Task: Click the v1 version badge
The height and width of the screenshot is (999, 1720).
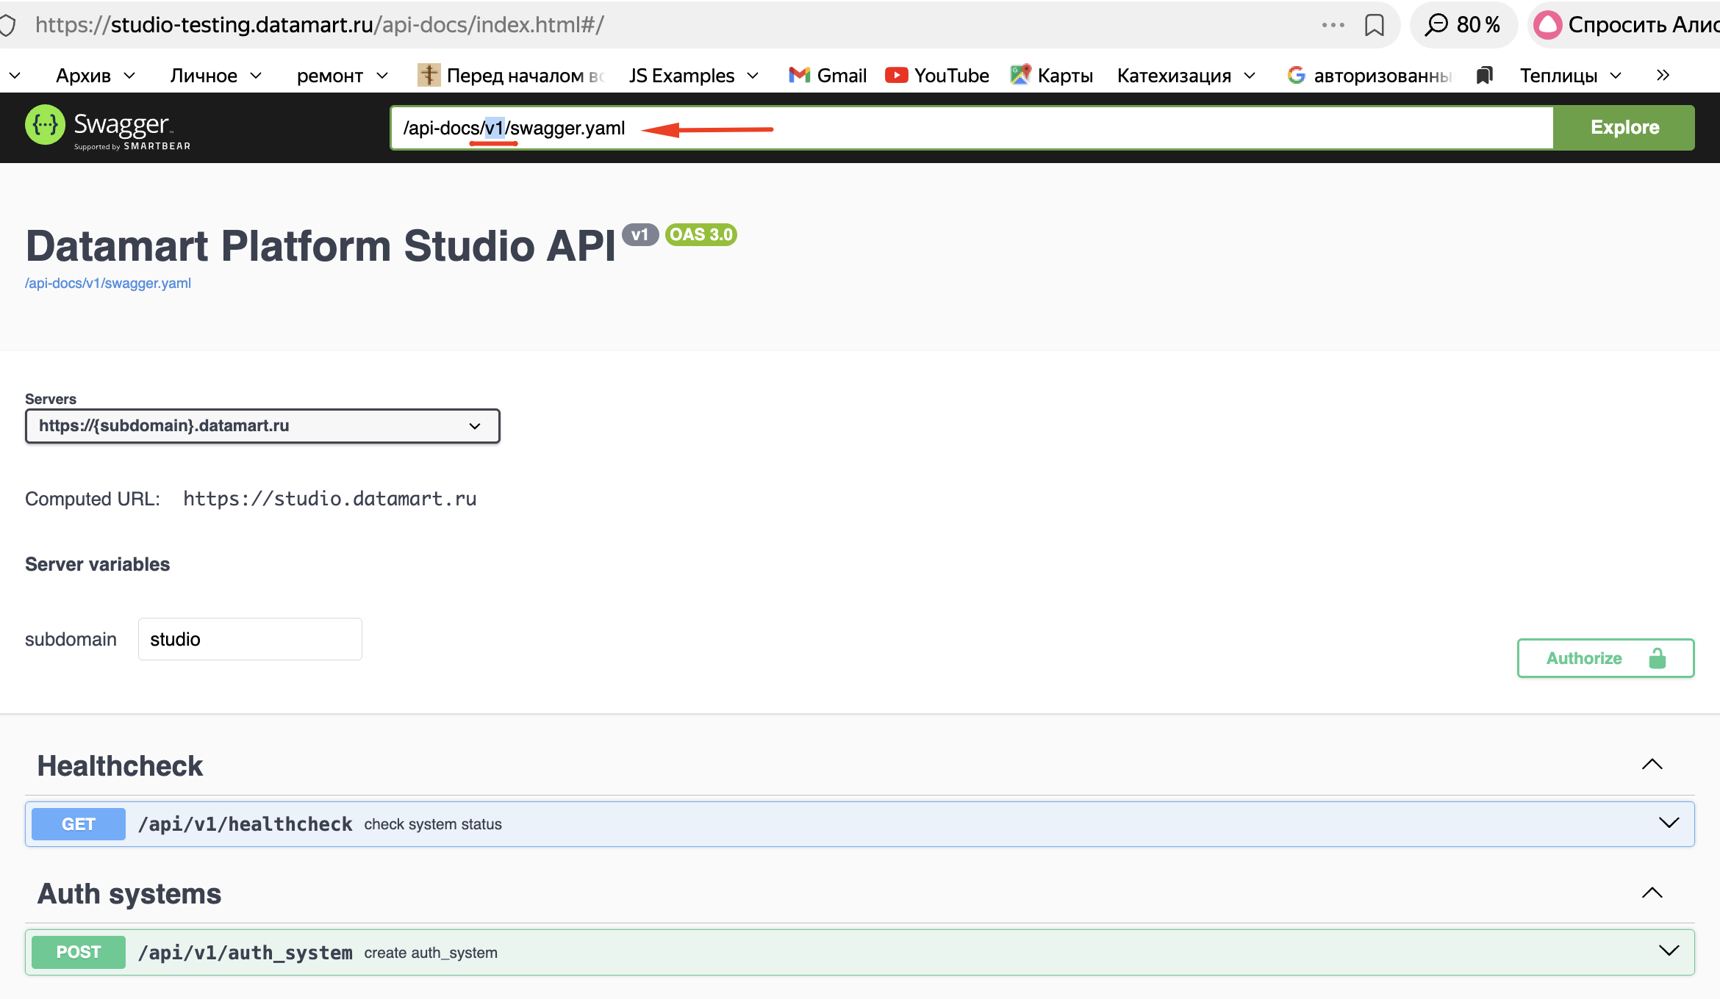Action: point(640,234)
